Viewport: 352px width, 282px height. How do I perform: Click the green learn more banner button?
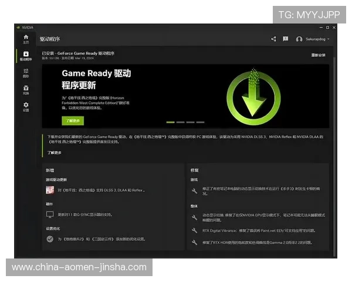pyautogui.click(x=73, y=121)
